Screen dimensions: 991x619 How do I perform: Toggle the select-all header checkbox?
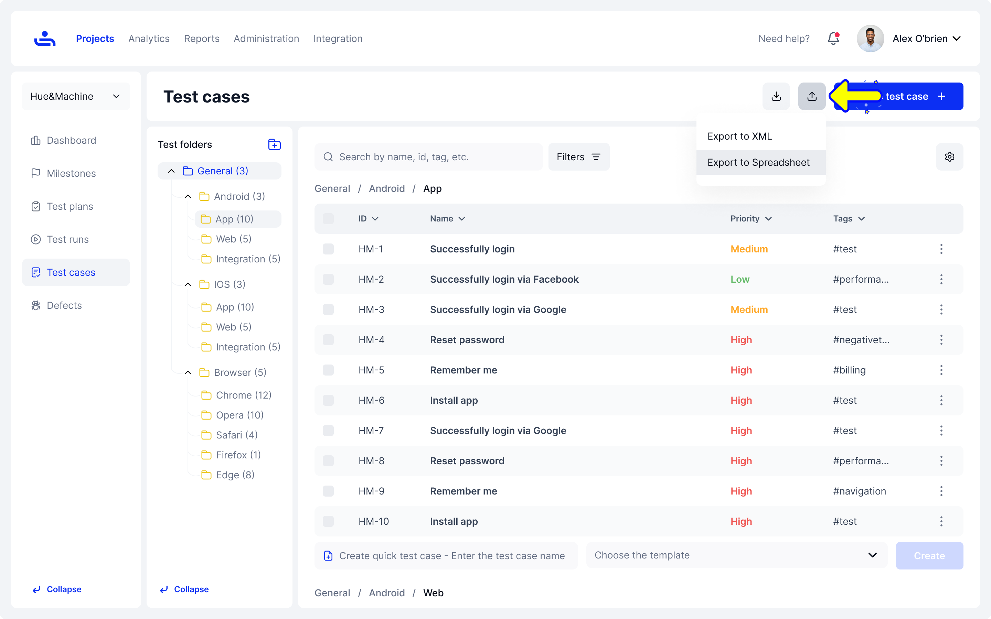328,219
